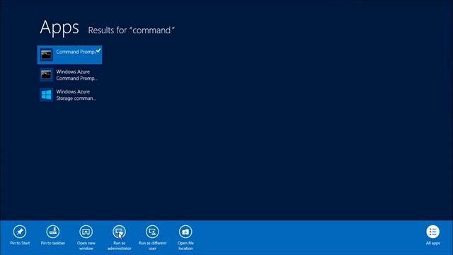The image size is (453, 255).
Task: Click the Windows Azure Storage command icon
Action: point(46,94)
